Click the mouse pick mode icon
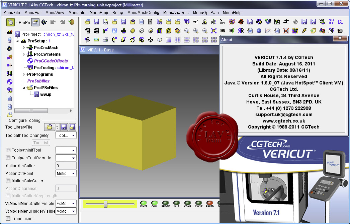Viewport: 350px width, 224px height. coord(10,22)
